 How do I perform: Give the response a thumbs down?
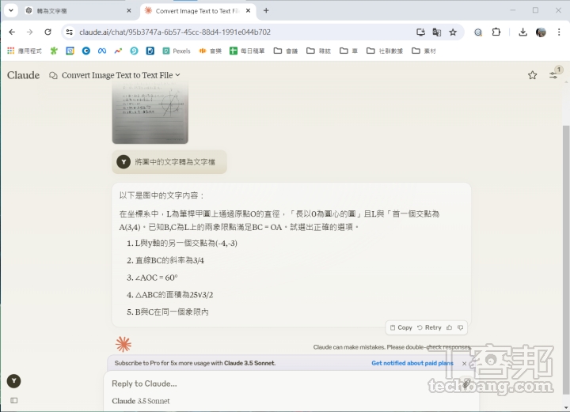point(460,327)
